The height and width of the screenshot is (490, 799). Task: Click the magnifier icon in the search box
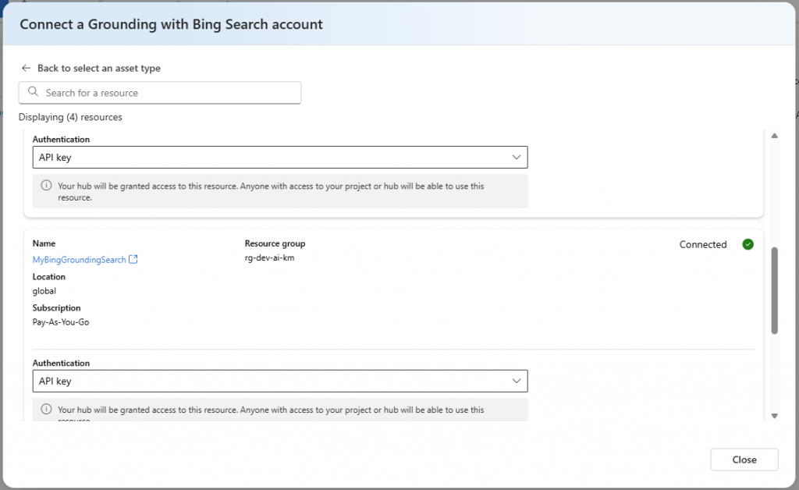[x=33, y=92]
